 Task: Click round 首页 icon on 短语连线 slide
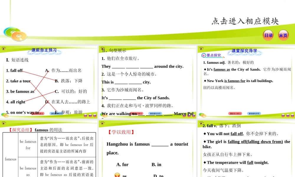coord(90,115)
